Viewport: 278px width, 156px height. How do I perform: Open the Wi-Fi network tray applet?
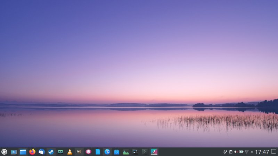pos(246,152)
